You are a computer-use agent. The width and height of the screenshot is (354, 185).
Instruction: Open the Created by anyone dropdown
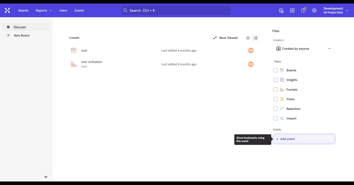[304, 49]
